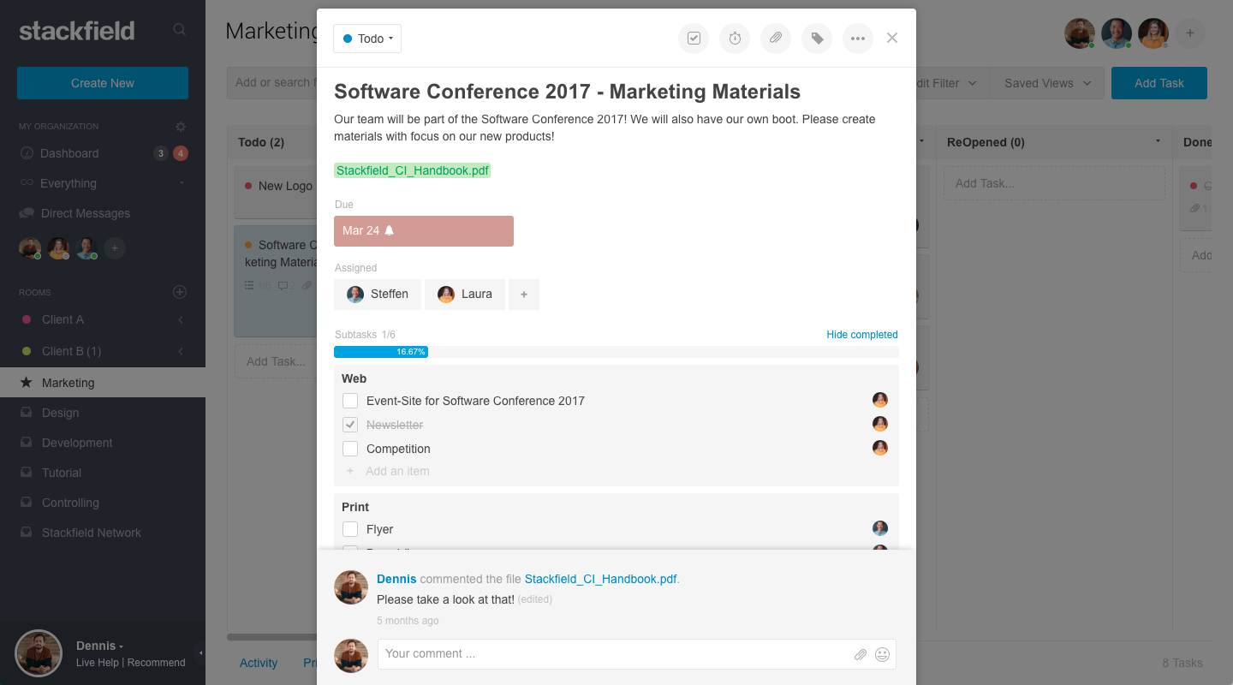This screenshot has width=1233, height=685.
Task: Open My Organization settings gear
Action: [181, 127]
